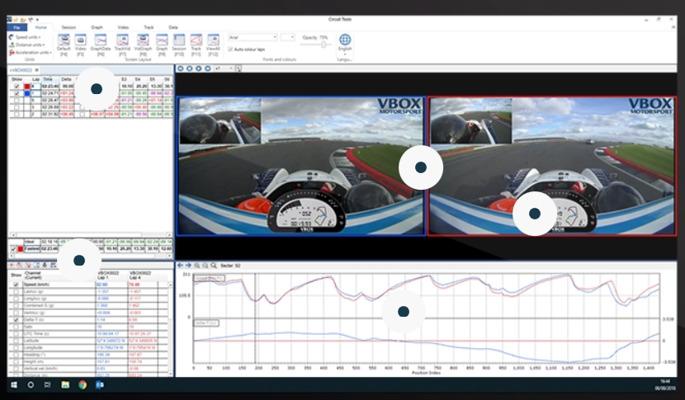Toggle the Auto colour laps checkbox

[230, 49]
